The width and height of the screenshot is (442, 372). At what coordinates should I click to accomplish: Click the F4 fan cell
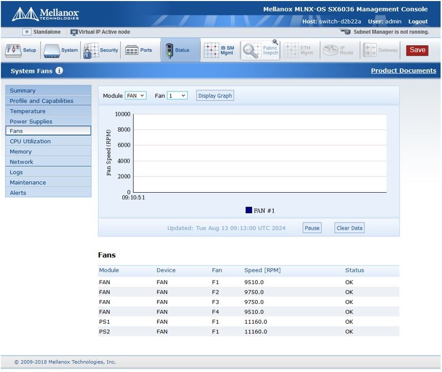(x=216, y=312)
